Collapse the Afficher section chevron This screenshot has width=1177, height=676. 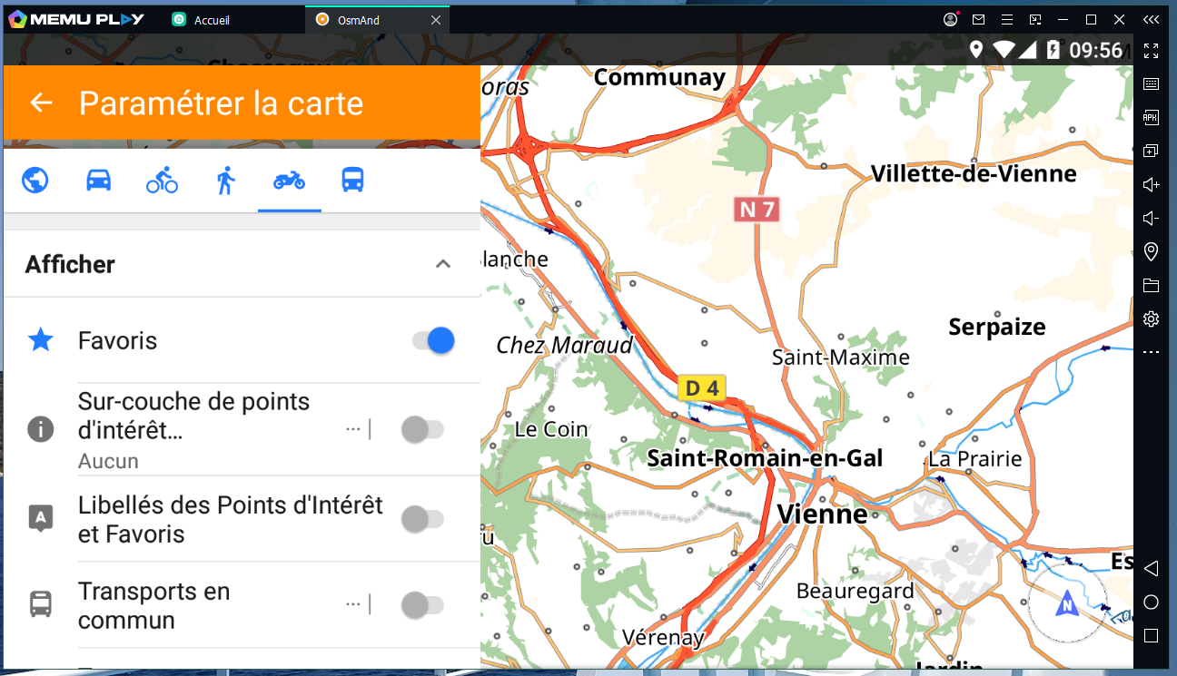pyautogui.click(x=442, y=264)
